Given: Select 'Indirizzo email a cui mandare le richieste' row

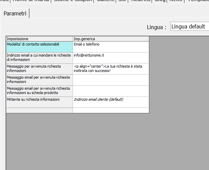Looking at the screenshot, I should [x=40, y=58].
